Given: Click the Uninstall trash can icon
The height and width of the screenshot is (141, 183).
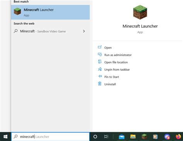Looking at the screenshot, I should (x=100, y=84).
